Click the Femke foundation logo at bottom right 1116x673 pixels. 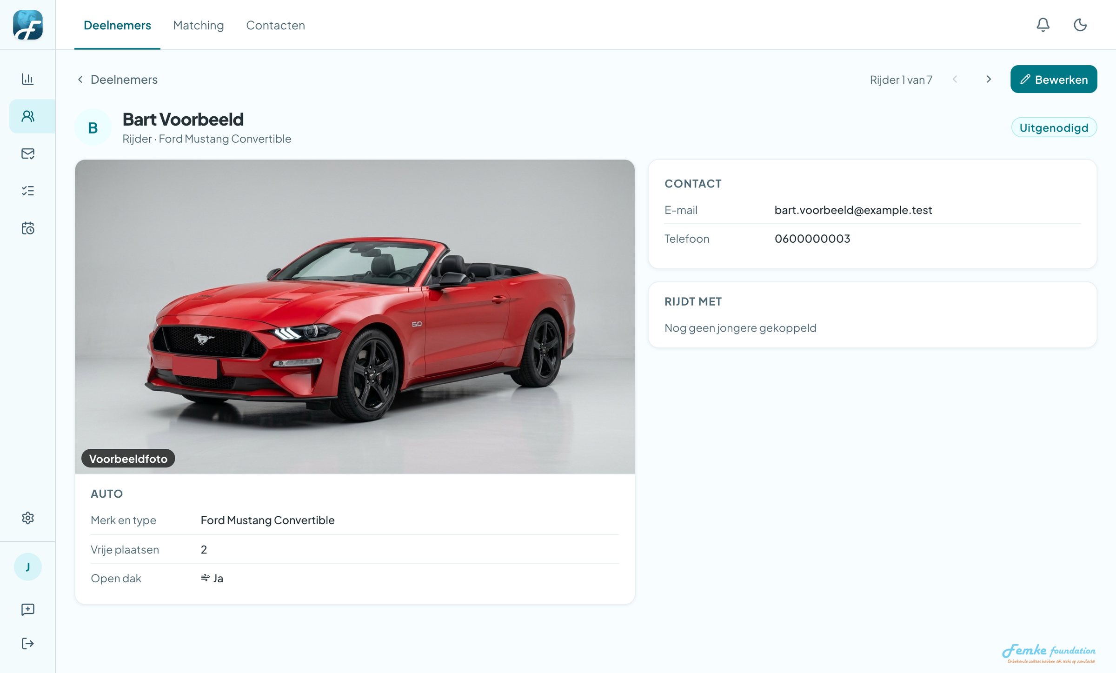[x=1049, y=653]
